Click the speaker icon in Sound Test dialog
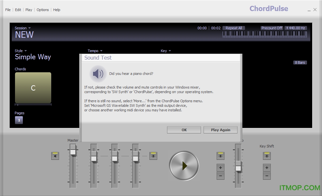The image size is (322, 196). tap(98, 74)
